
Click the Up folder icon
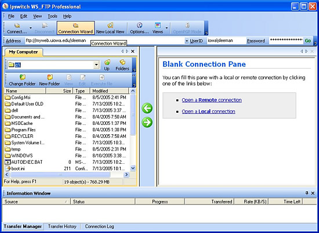pos(107,65)
